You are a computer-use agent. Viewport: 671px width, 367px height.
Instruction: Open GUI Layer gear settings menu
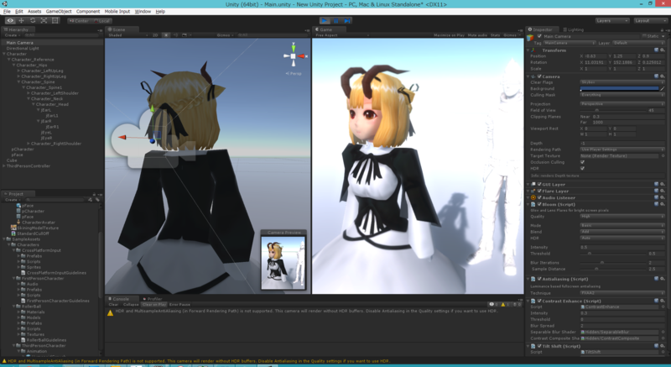(662, 184)
